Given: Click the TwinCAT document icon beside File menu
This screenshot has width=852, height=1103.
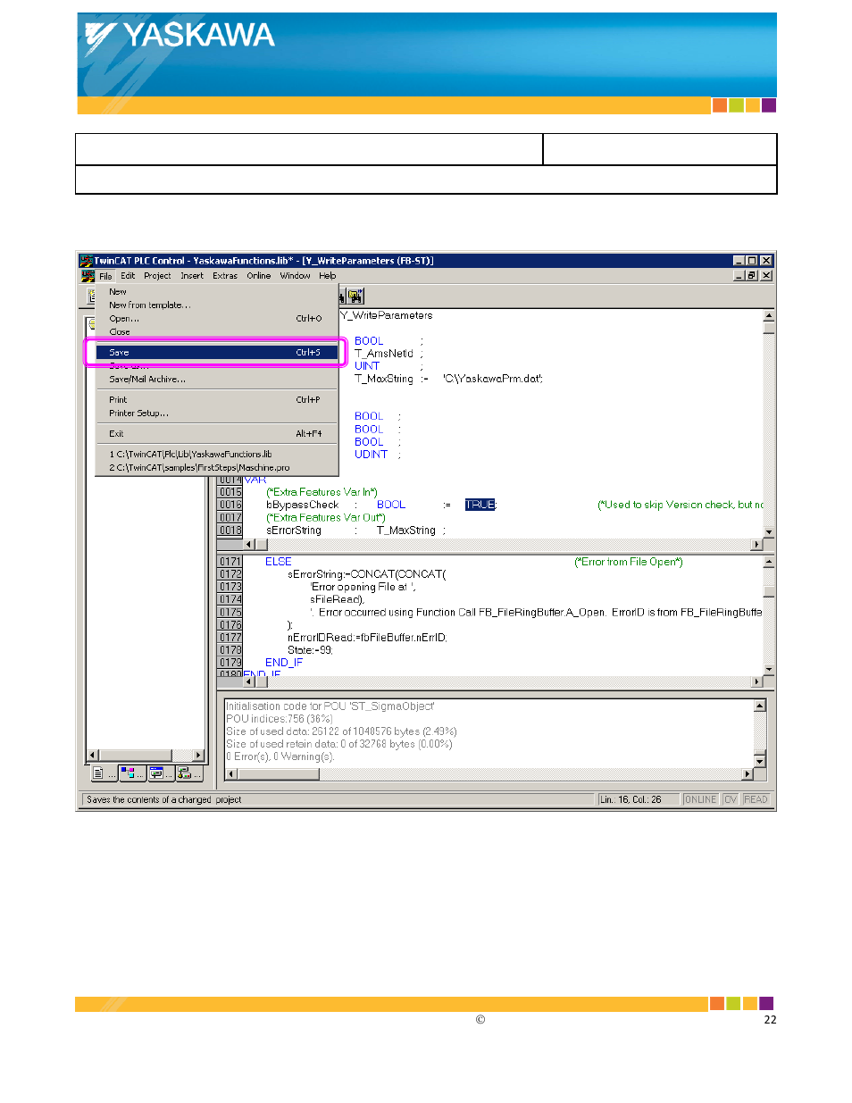Looking at the screenshot, I should pos(88,276).
